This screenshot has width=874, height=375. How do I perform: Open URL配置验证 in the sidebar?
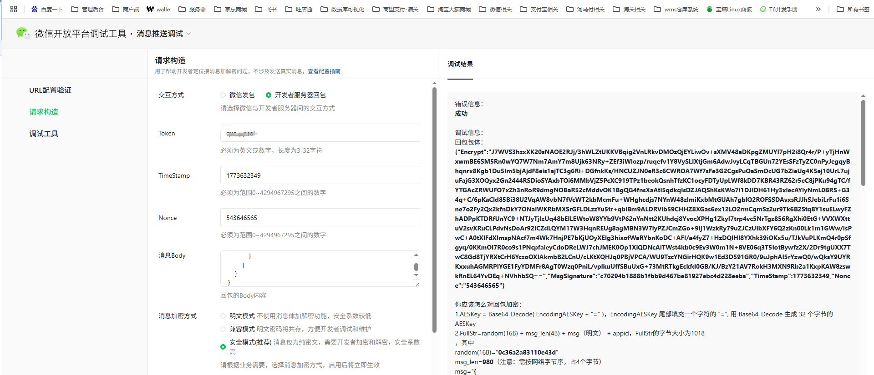tap(51, 90)
